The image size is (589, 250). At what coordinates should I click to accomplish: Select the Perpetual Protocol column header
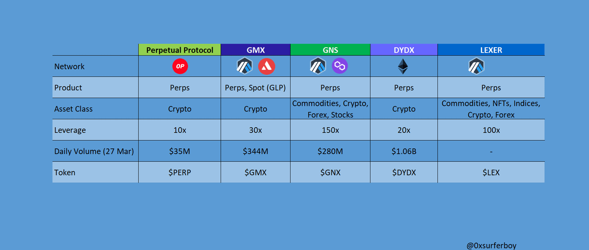[180, 50]
